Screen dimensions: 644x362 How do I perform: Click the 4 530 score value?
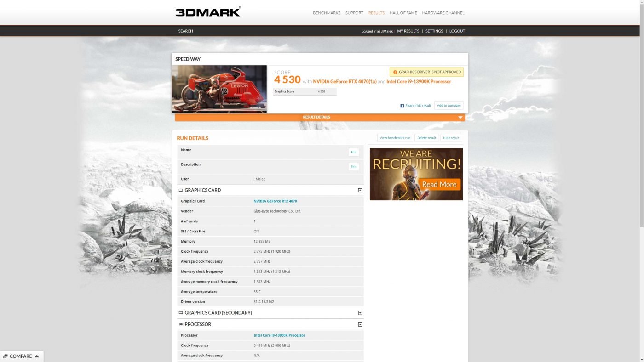(287, 80)
